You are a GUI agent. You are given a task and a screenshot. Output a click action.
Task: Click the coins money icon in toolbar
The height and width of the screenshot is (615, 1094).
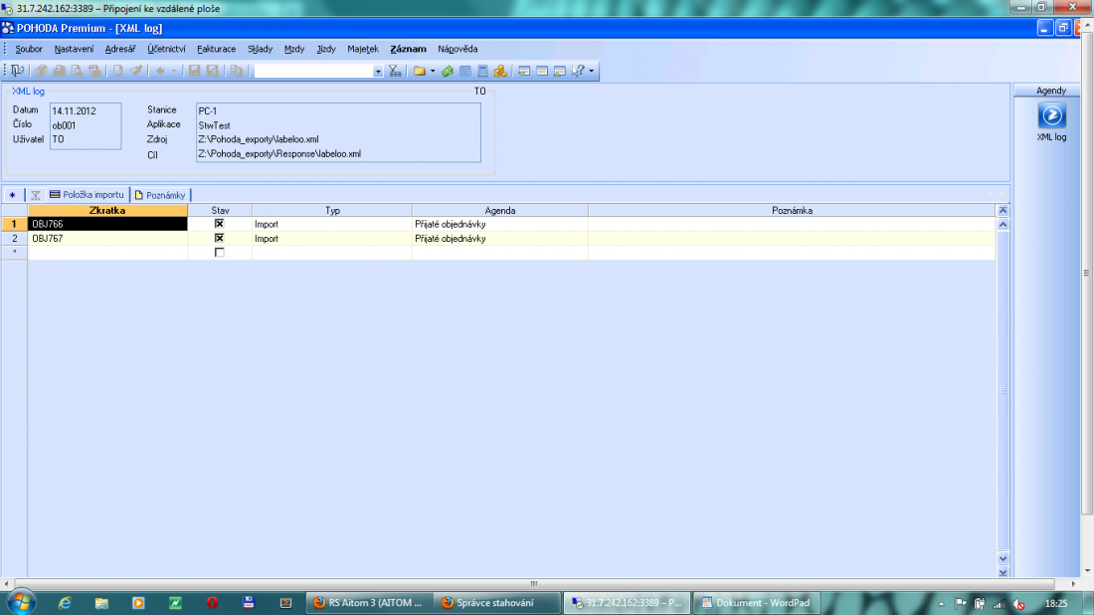[x=500, y=71]
